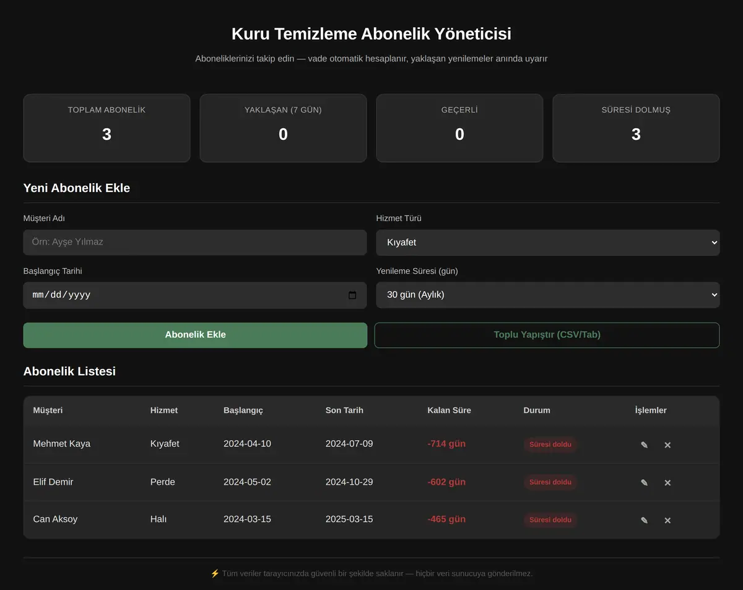
Task: Click remaining time -714 gün
Action: (446, 444)
